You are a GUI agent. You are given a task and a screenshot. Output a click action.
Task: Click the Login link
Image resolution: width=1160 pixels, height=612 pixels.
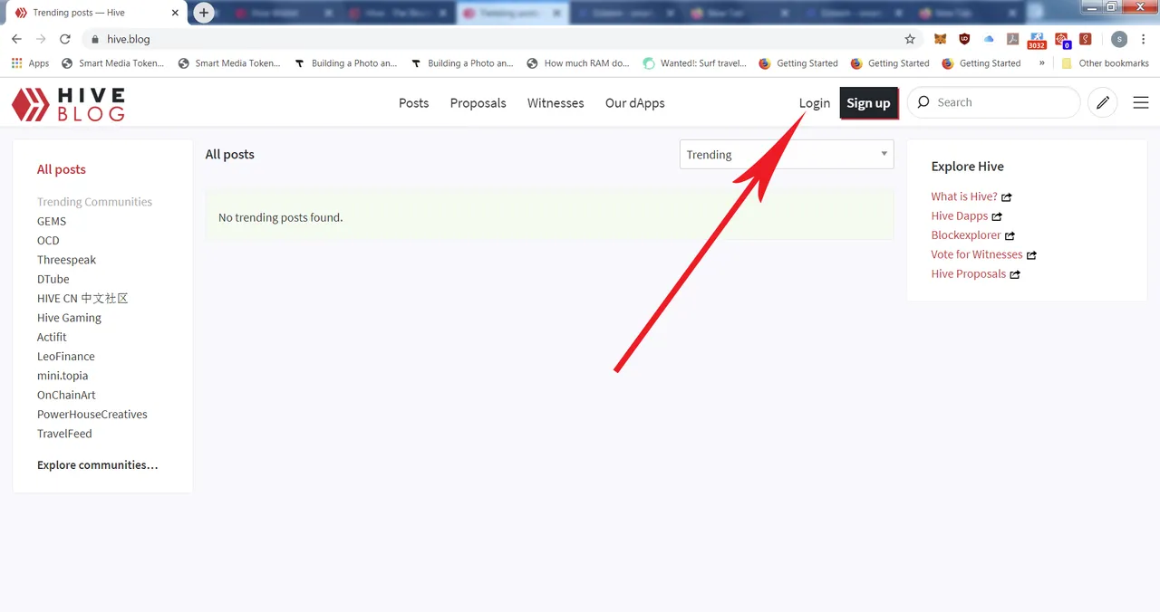[814, 103]
